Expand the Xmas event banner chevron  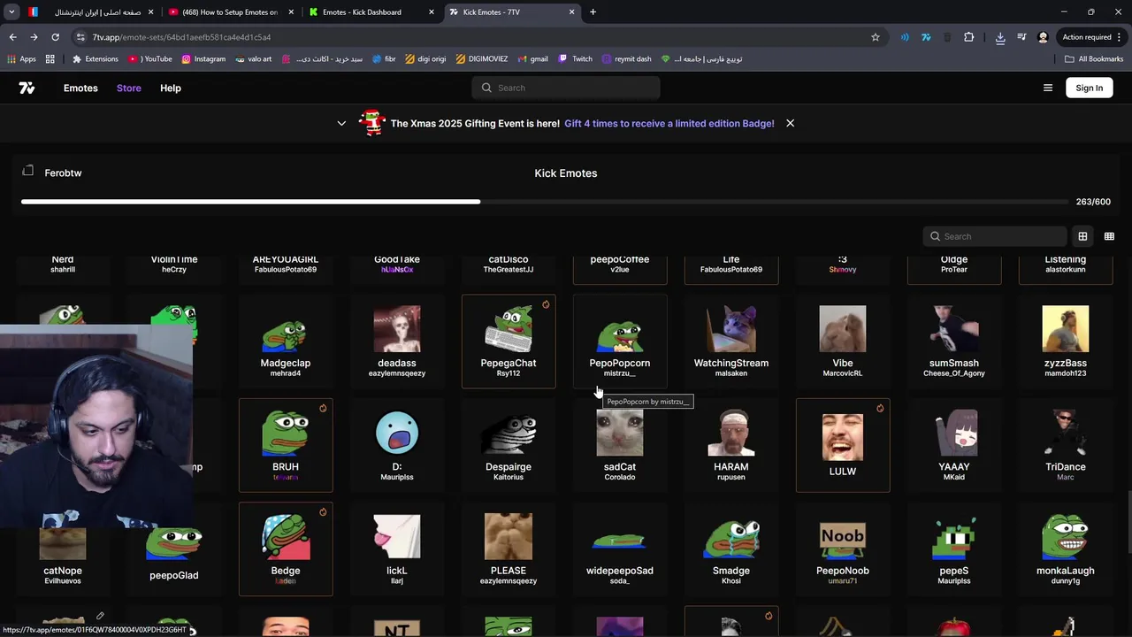tap(341, 123)
